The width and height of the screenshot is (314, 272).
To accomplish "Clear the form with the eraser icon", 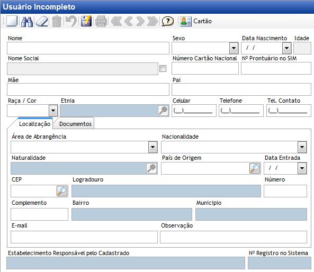I will click(x=42, y=21).
